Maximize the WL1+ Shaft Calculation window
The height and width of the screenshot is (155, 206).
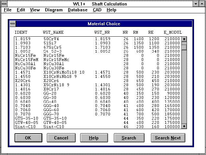tap(202, 4)
